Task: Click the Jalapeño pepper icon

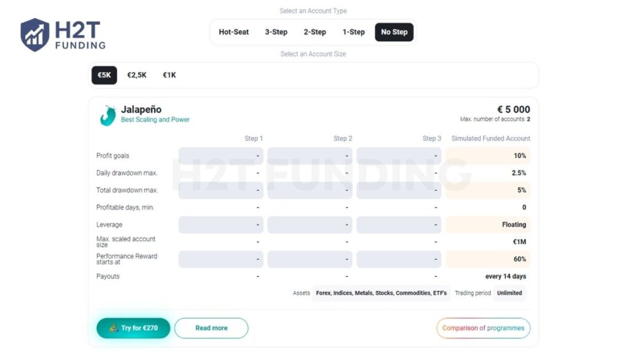Action: (108, 115)
